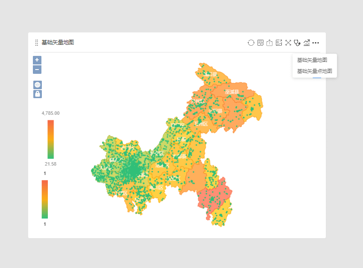The image size is (363, 268).
Task: Click the globe reset-view map control
Action: pyautogui.click(x=38, y=84)
